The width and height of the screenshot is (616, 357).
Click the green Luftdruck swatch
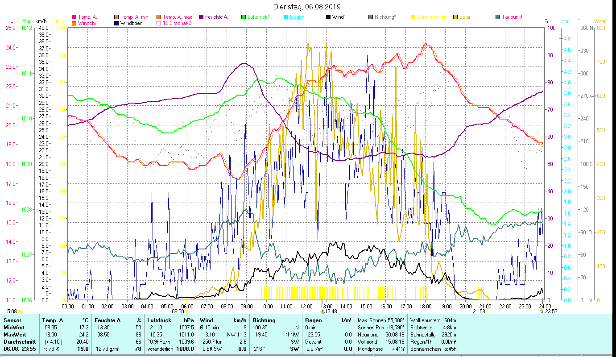pyautogui.click(x=244, y=17)
